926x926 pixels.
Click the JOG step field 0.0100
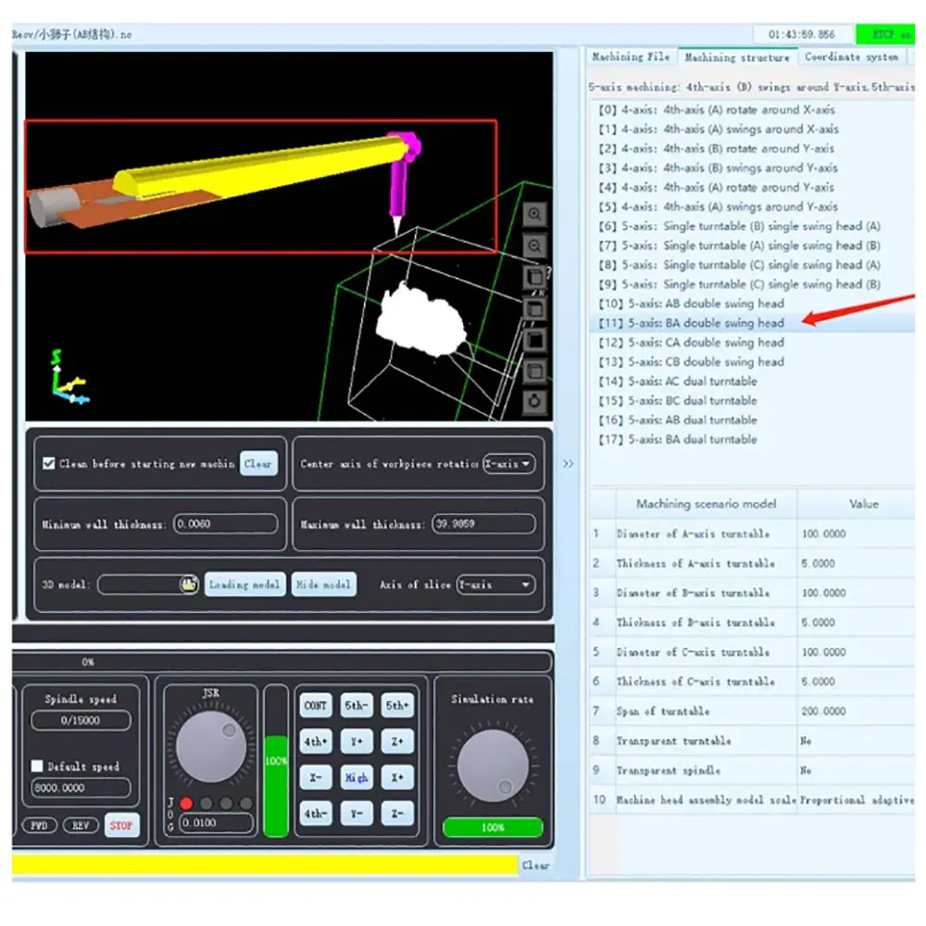click(x=216, y=822)
